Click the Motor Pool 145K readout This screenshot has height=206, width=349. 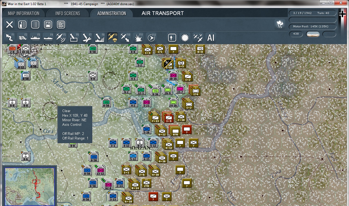click(x=312, y=27)
